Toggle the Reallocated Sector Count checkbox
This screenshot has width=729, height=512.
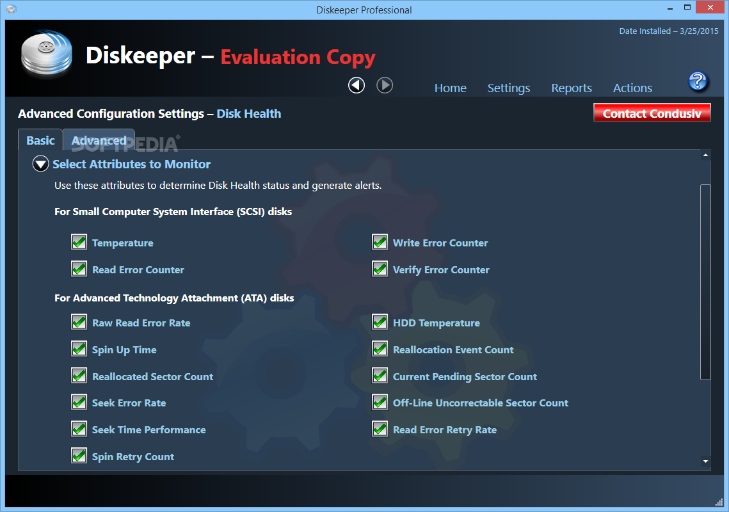pos(79,376)
